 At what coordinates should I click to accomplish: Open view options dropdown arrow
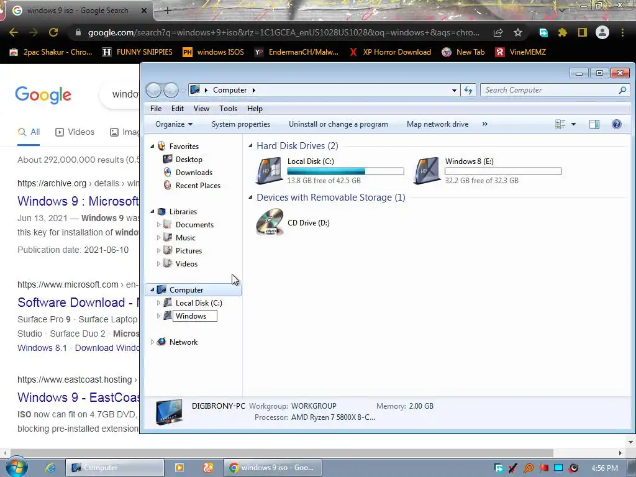tap(573, 124)
